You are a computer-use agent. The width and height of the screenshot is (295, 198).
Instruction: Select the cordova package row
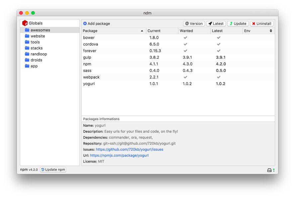pos(178,44)
